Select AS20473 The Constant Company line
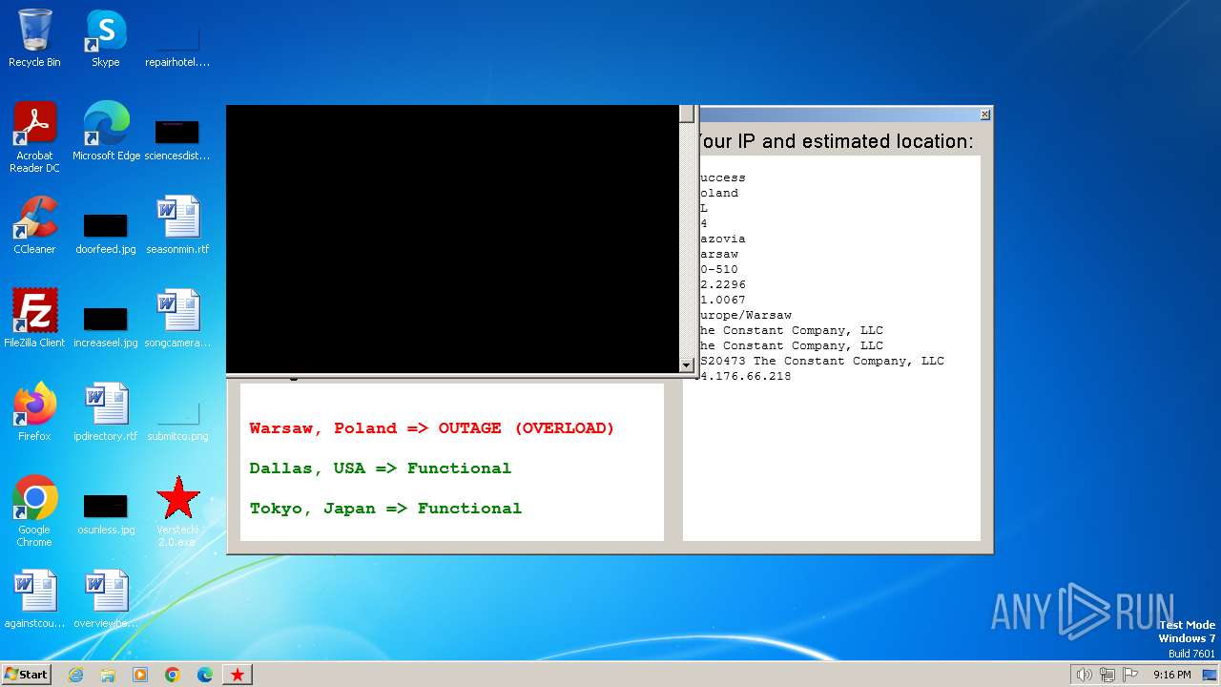Screen dimensions: 1221x687 point(821,361)
